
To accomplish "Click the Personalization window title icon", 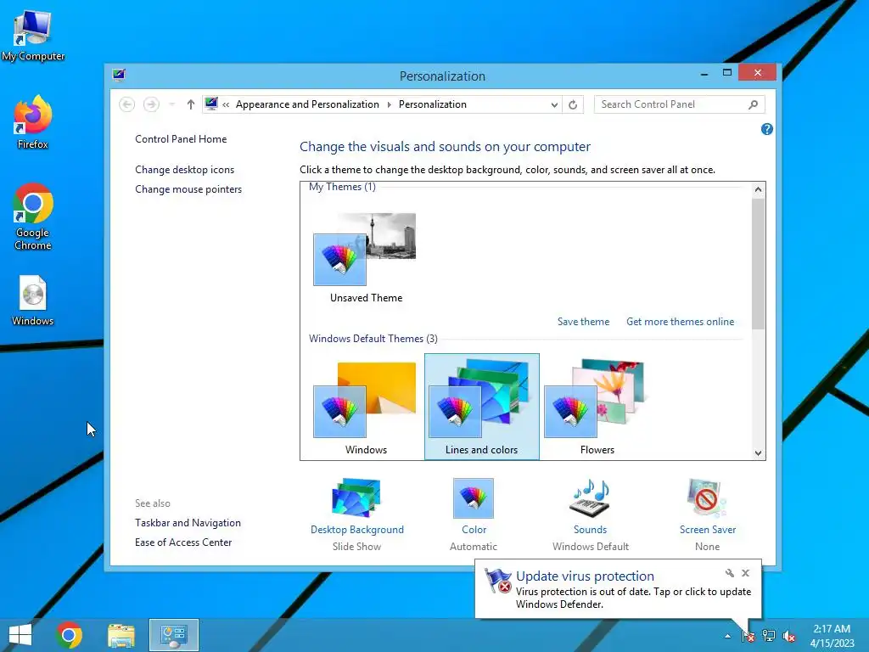I will tap(119, 75).
